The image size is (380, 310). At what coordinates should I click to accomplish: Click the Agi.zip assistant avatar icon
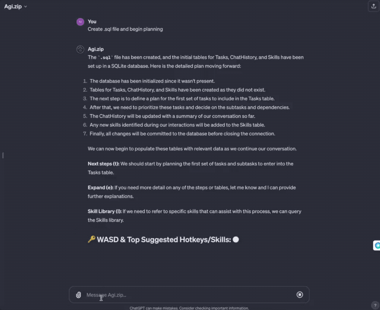[x=80, y=49]
